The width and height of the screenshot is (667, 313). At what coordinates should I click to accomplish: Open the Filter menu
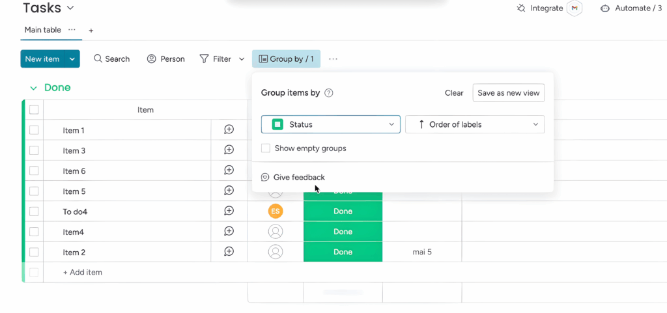(x=216, y=59)
